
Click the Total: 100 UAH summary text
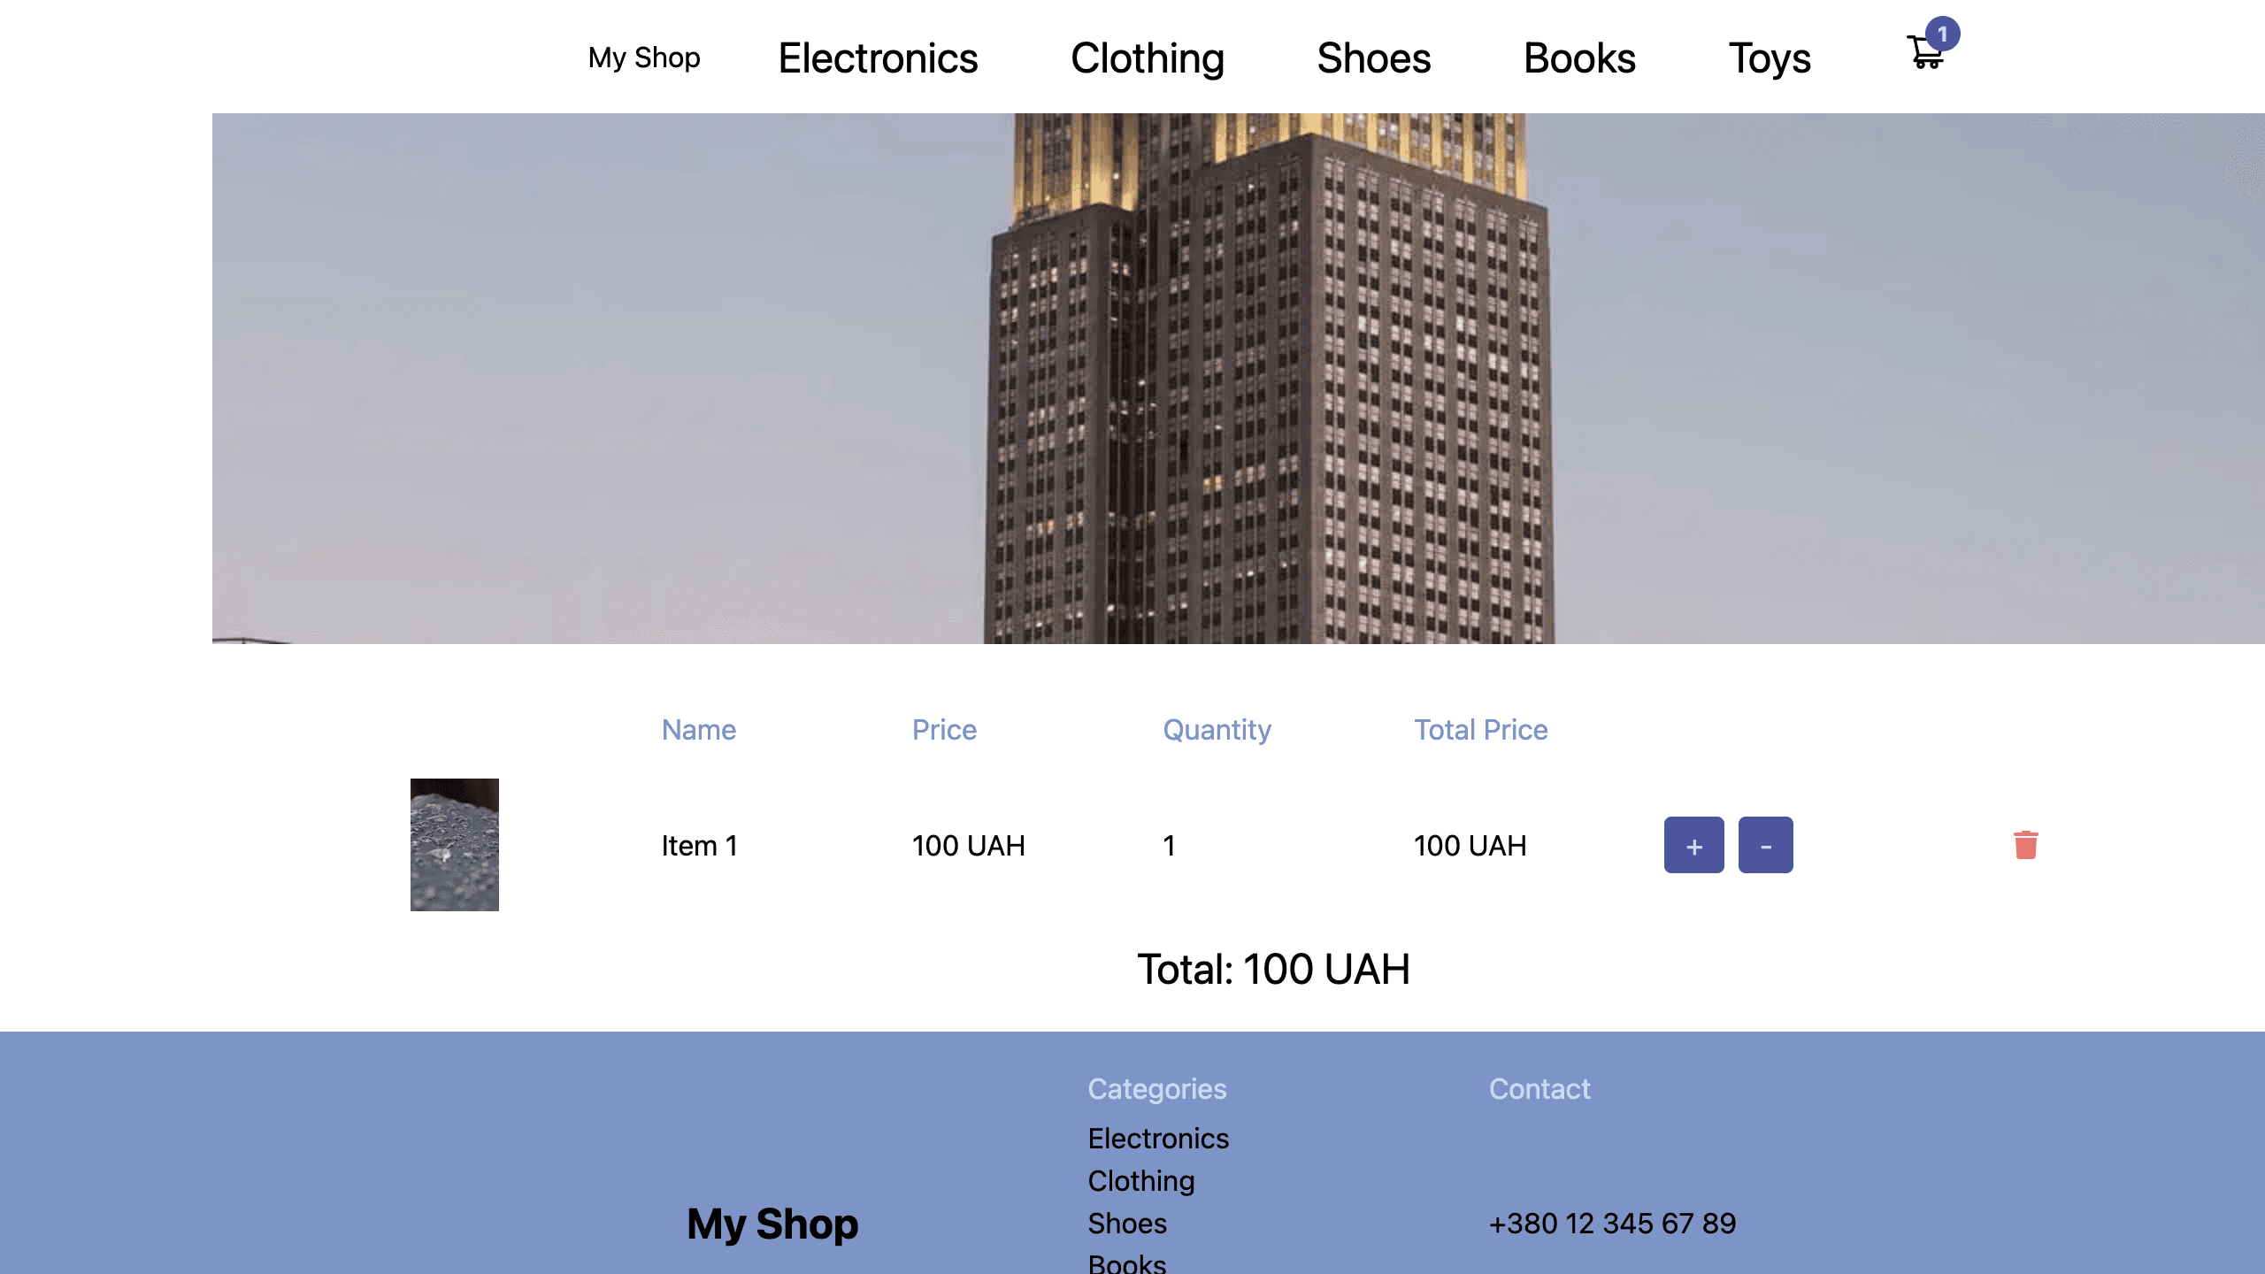tap(1273, 969)
